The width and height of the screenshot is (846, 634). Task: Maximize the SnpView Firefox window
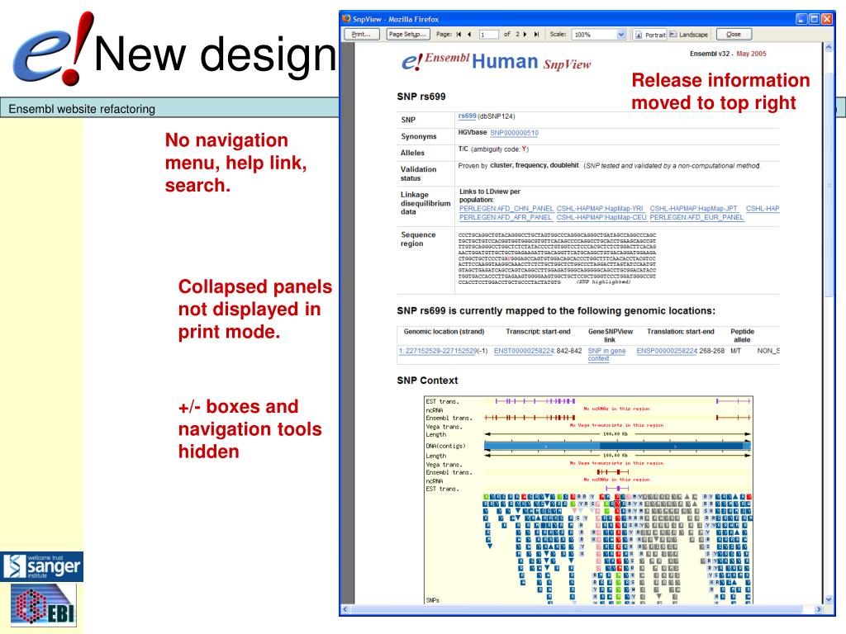click(814, 20)
